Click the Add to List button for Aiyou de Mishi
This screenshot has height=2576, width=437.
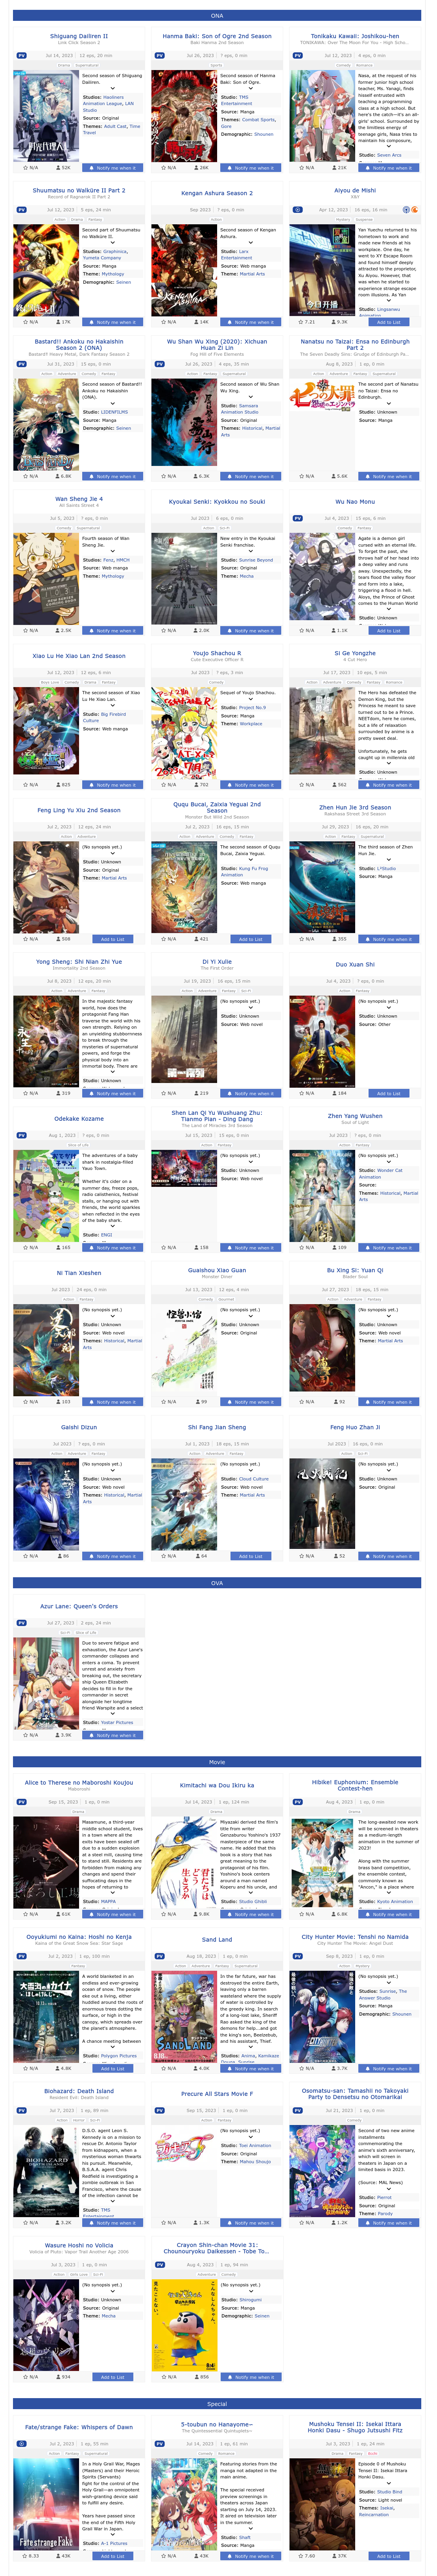click(x=389, y=322)
